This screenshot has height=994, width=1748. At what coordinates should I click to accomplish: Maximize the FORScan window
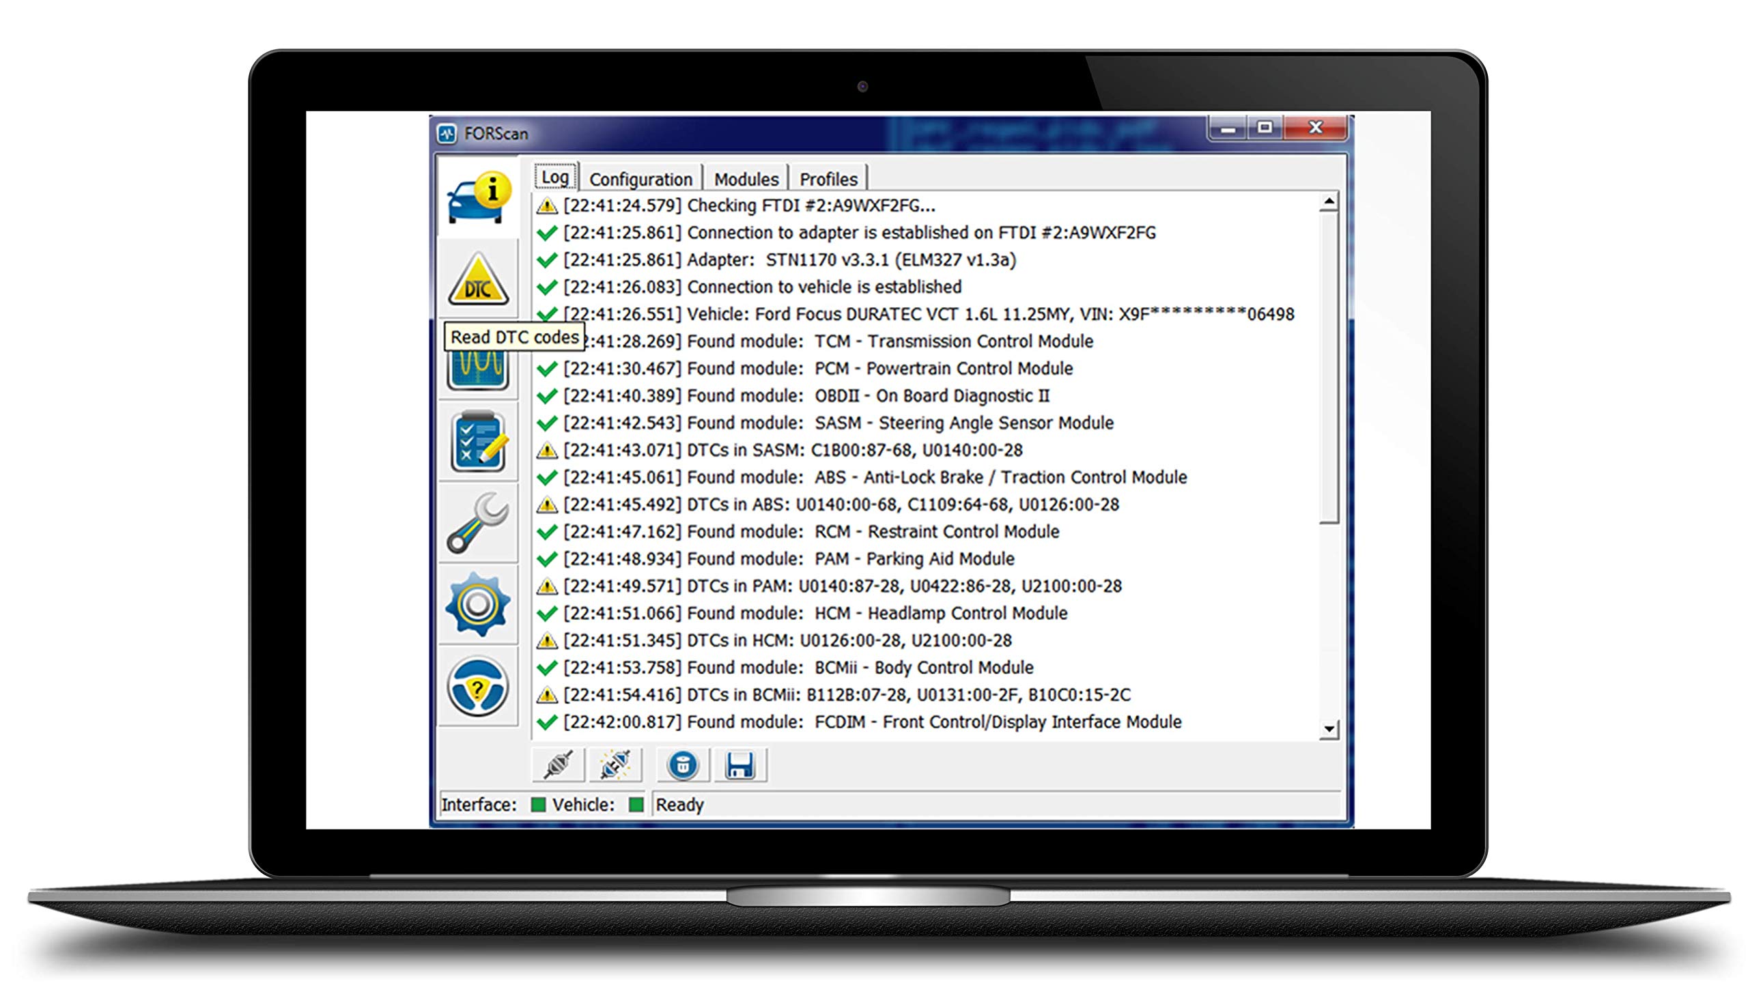[1265, 128]
